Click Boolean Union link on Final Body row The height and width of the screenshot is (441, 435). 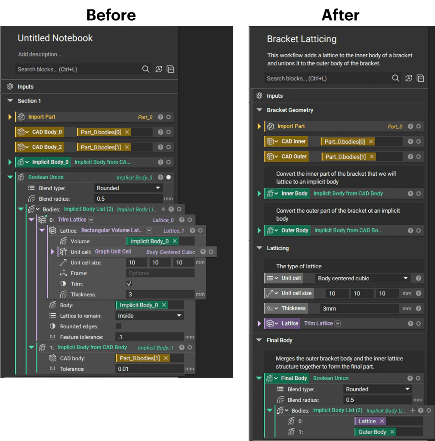331,378
